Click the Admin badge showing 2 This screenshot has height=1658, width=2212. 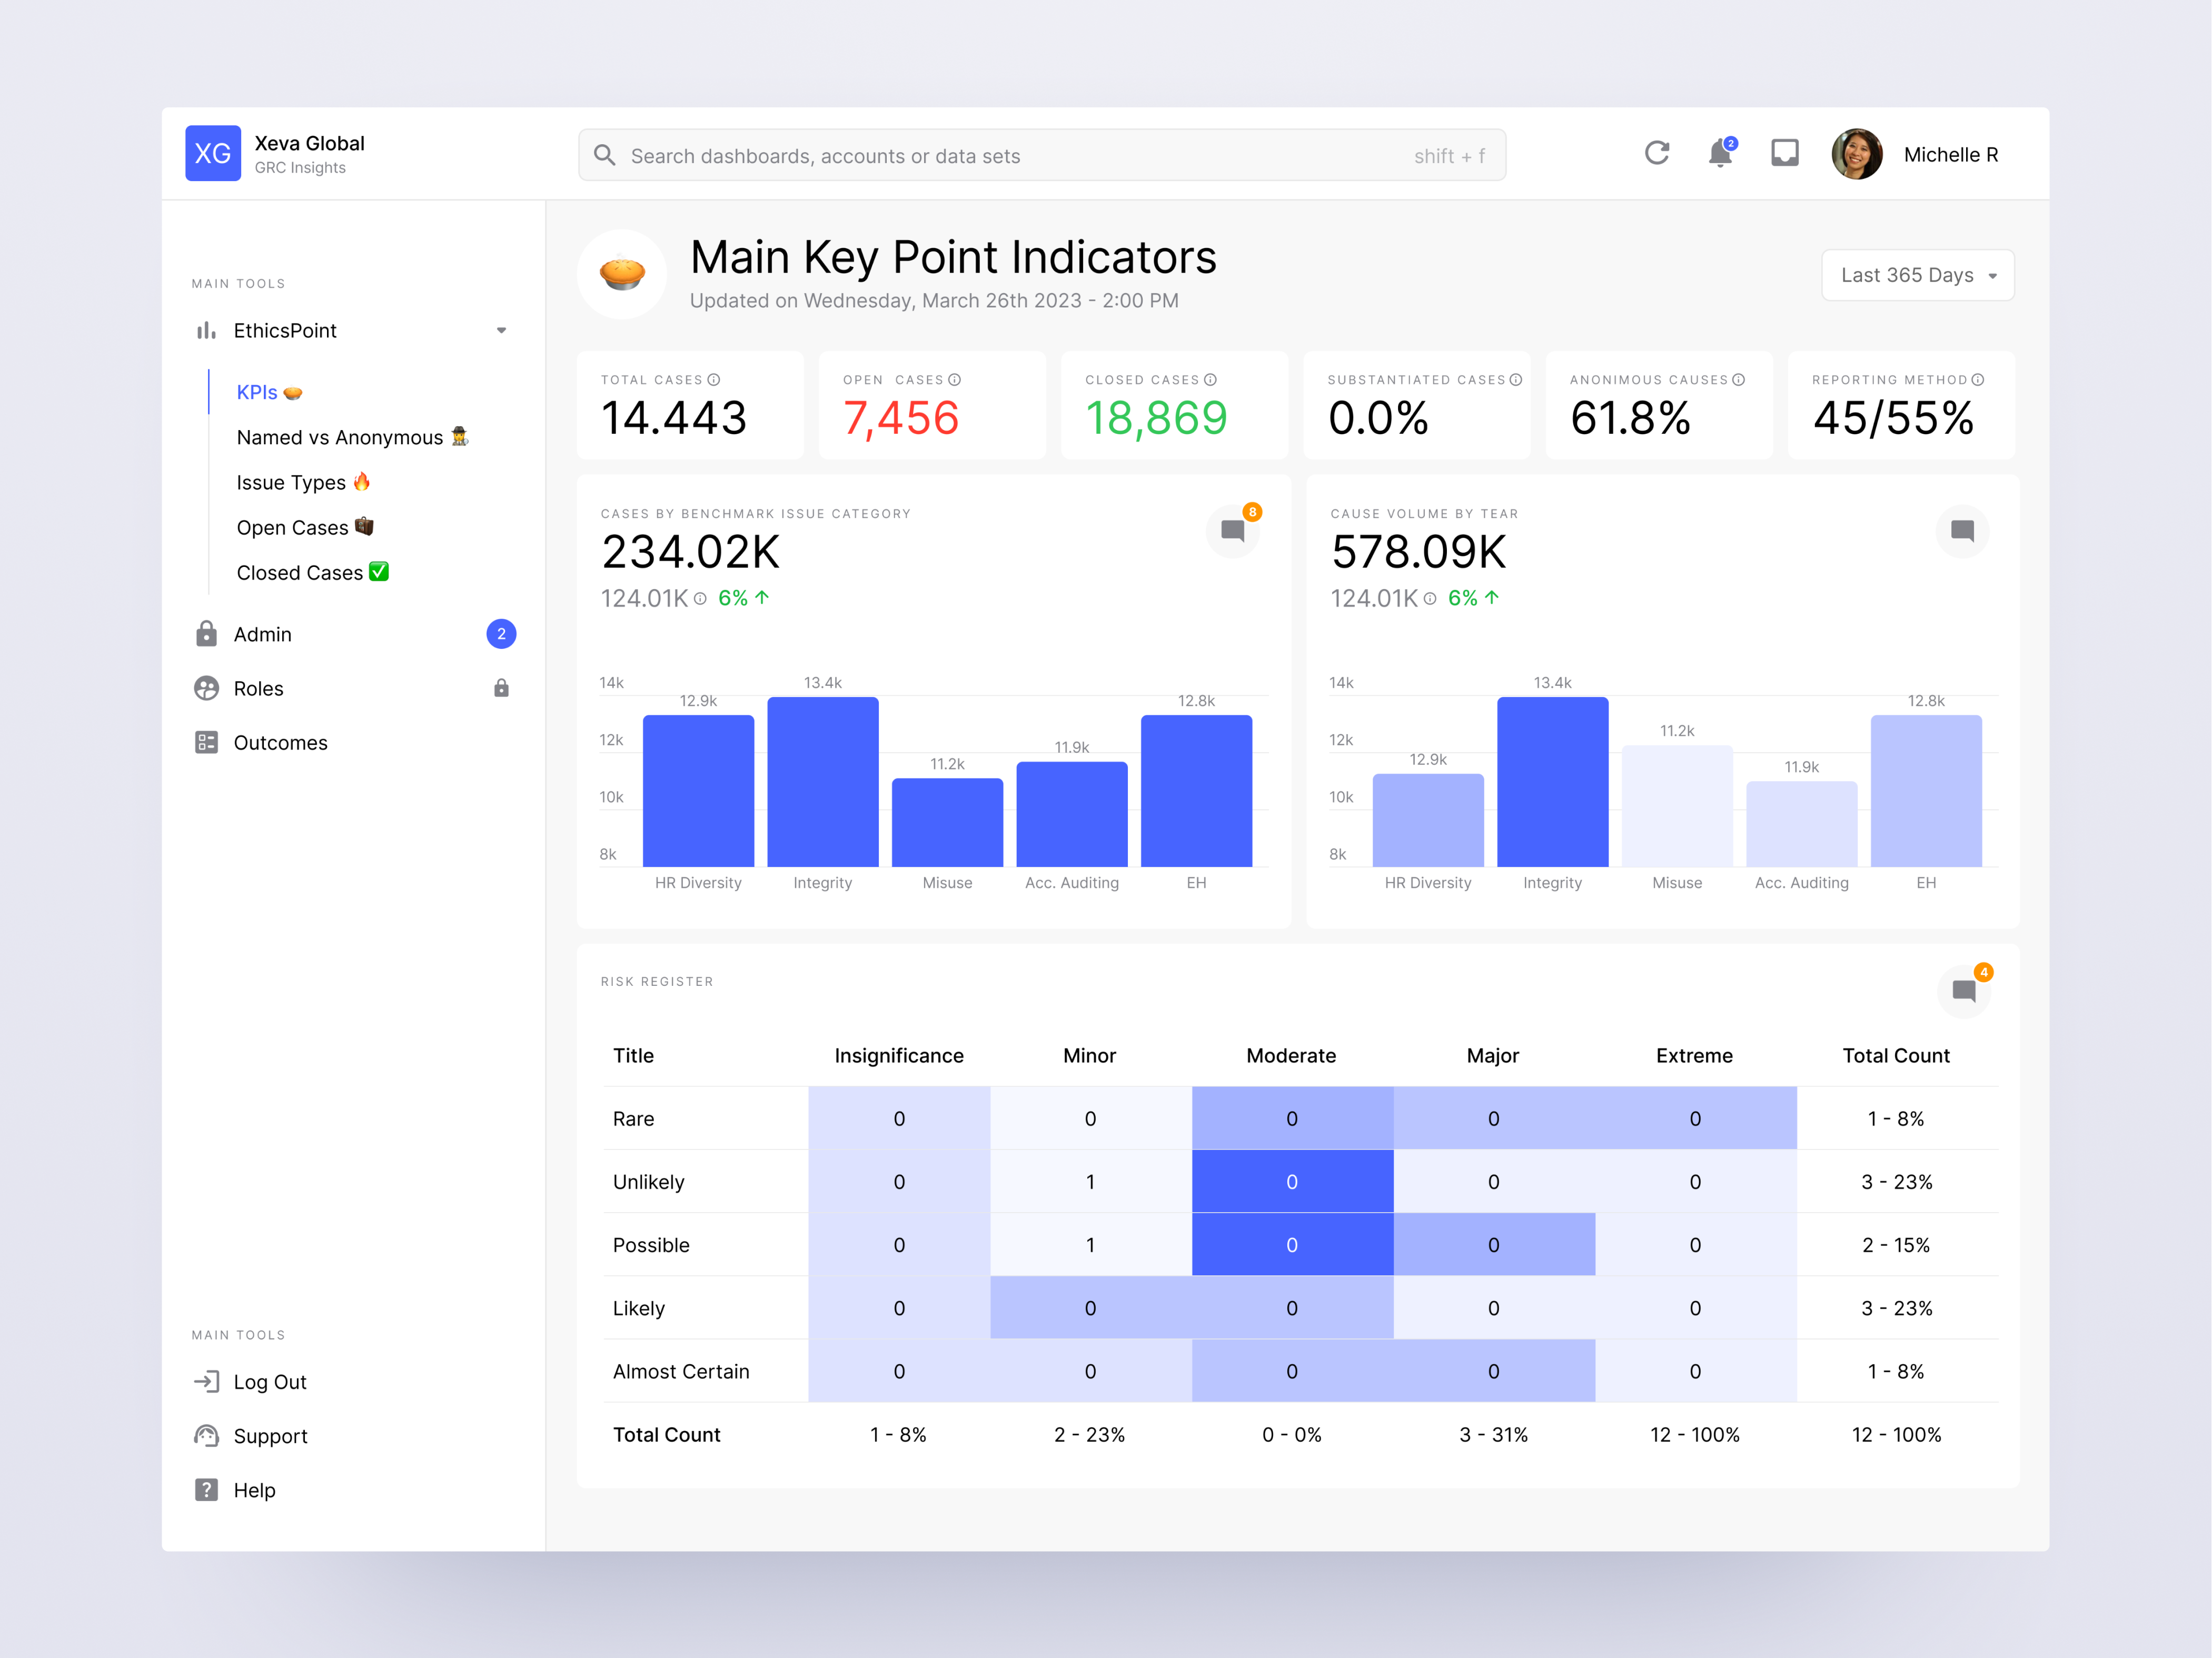pos(501,634)
